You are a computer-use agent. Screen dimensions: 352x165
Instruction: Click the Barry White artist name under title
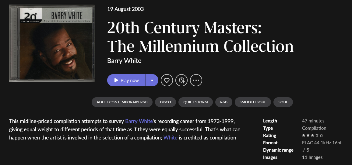tap(124, 60)
